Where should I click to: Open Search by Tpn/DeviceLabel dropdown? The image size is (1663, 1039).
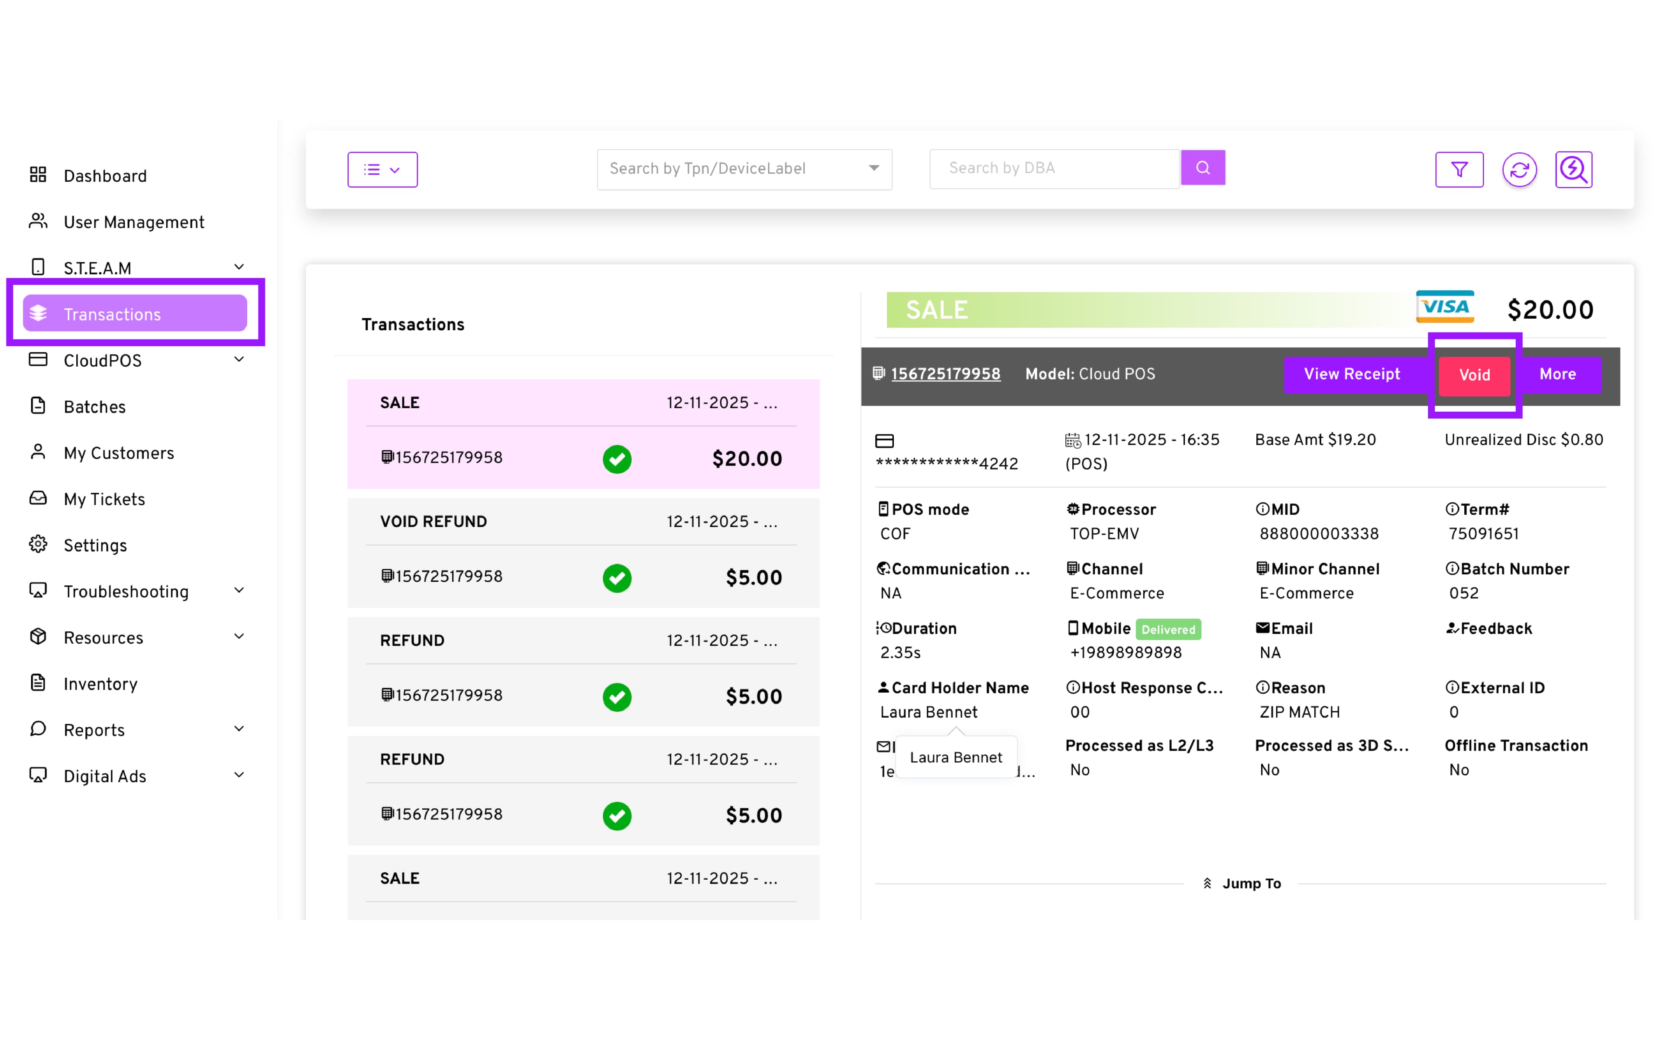pos(744,169)
